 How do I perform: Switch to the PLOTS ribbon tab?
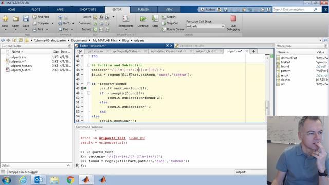[x=36, y=10]
